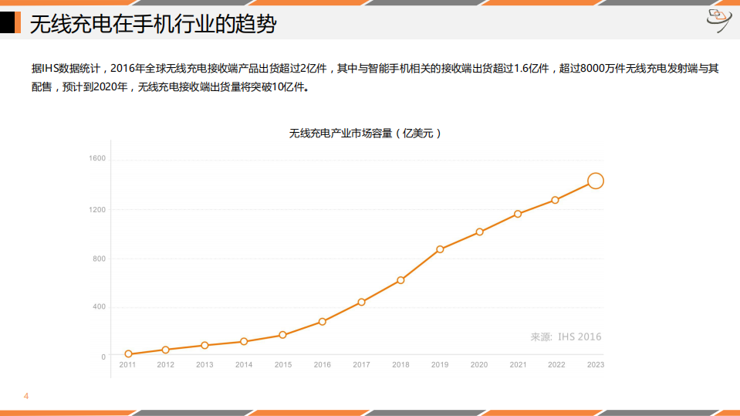This screenshot has width=740, height=416.
Task: Click the source note 来源: IHS 2016
Action: (x=566, y=337)
